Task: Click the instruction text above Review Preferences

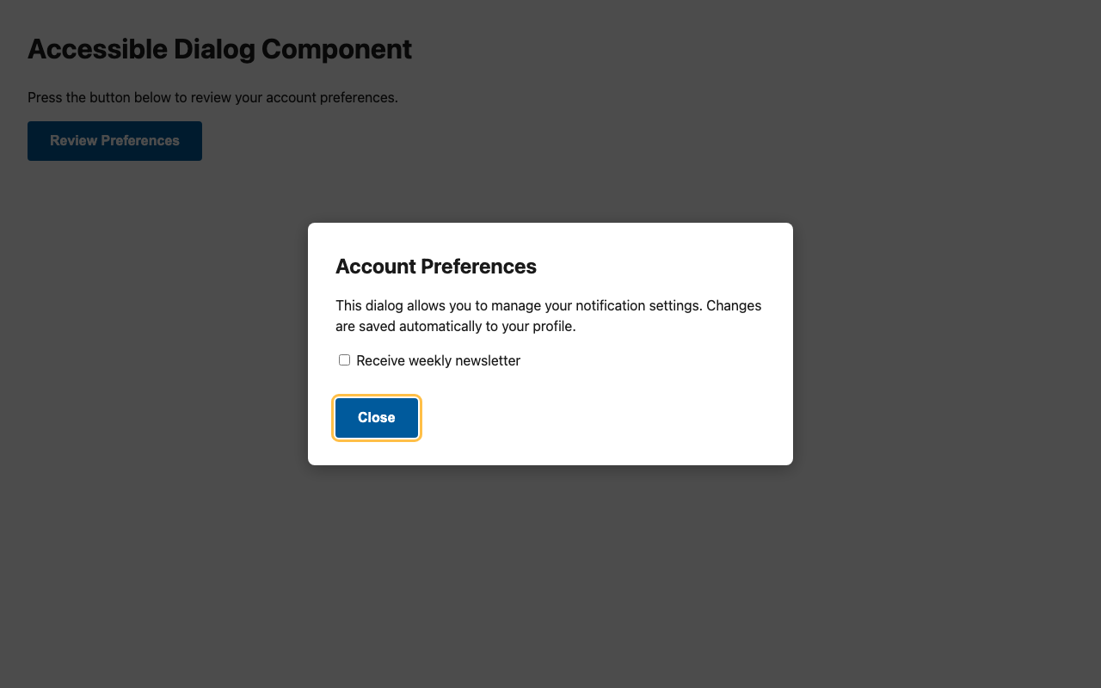Action: coord(212,97)
